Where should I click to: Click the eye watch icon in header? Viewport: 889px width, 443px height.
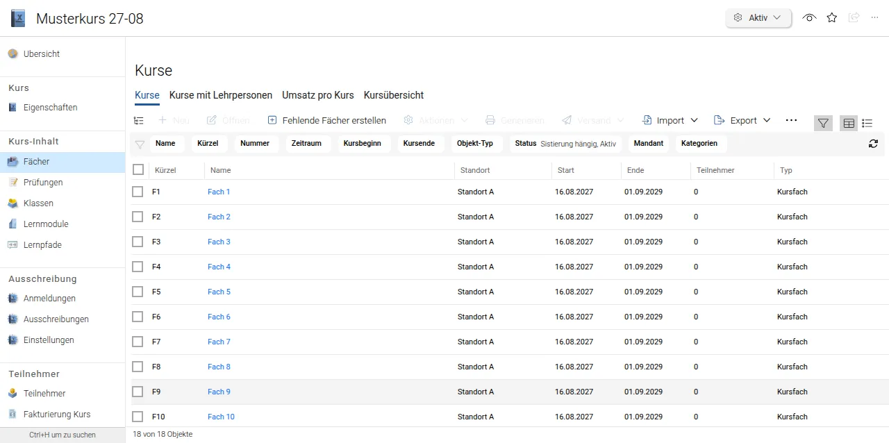[809, 18]
